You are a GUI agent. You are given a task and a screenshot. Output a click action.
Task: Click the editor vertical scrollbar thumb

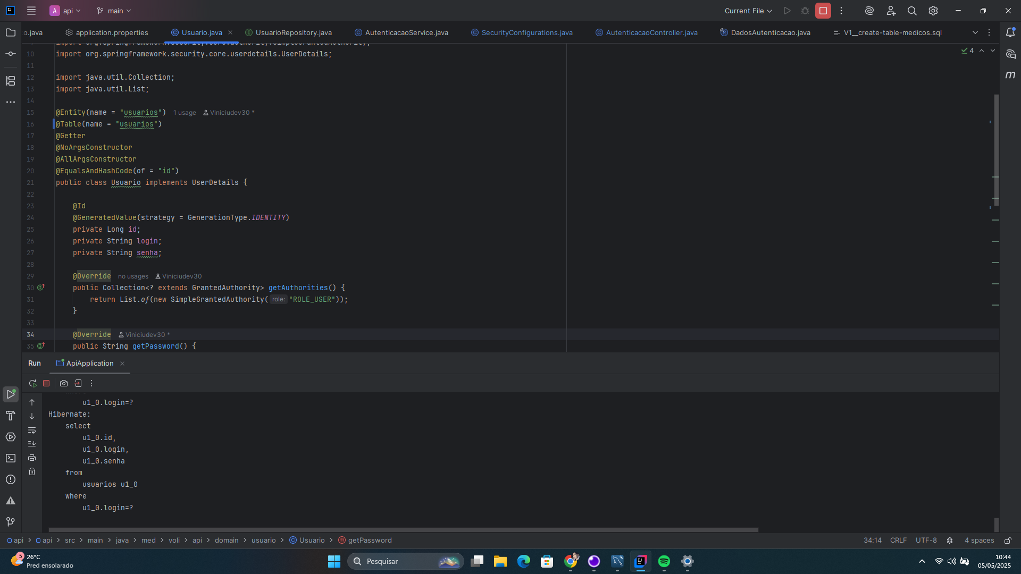point(996,150)
